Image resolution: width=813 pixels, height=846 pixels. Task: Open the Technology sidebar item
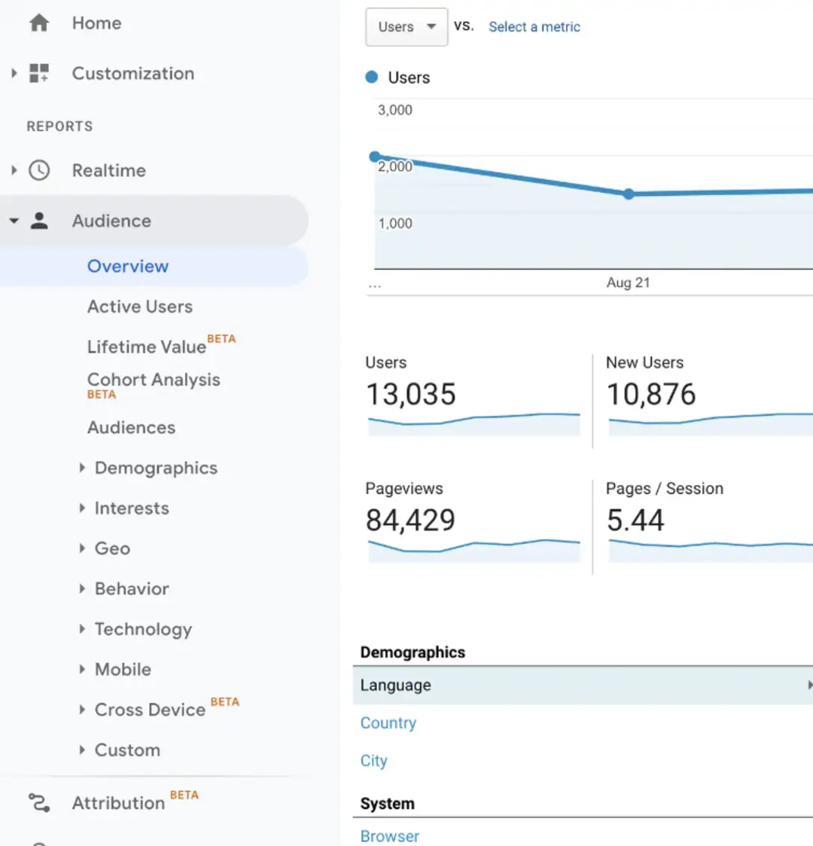pos(144,629)
